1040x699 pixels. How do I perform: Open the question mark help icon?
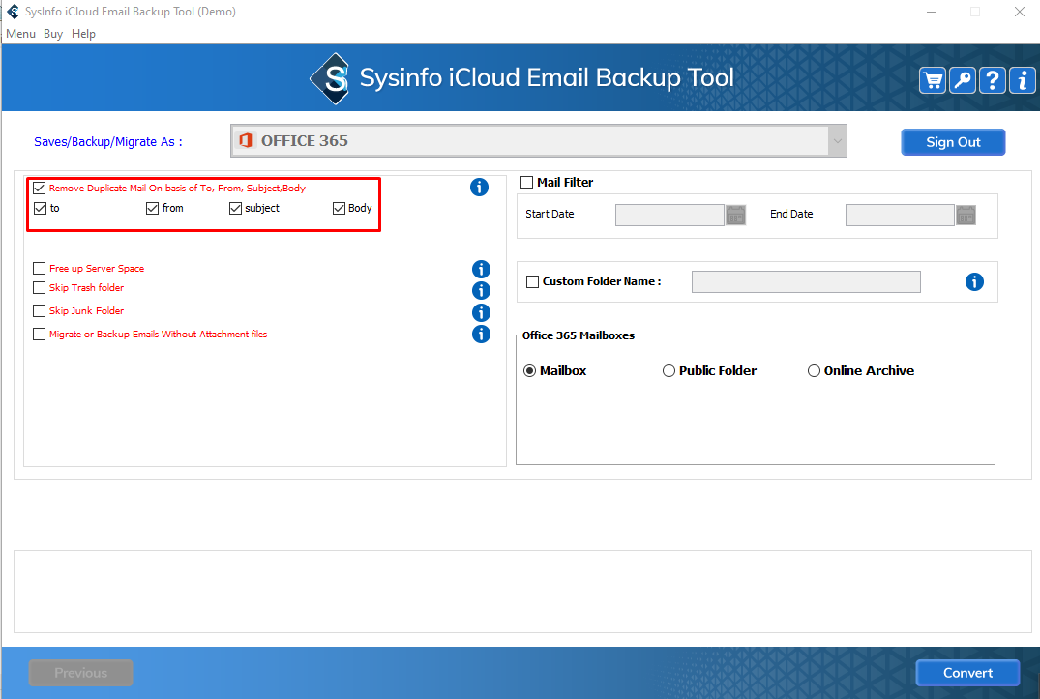(x=993, y=80)
